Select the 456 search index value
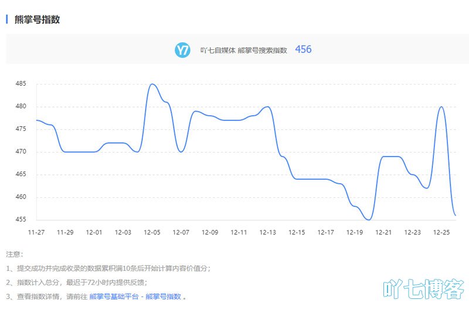Image resolution: width=469 pixels, height=313 pixels. coord(303,49)
